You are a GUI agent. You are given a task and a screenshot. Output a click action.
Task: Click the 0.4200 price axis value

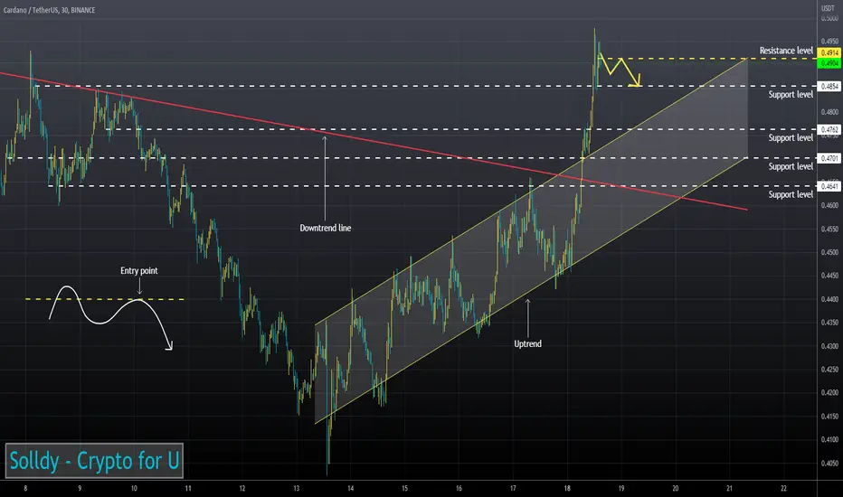829,393
